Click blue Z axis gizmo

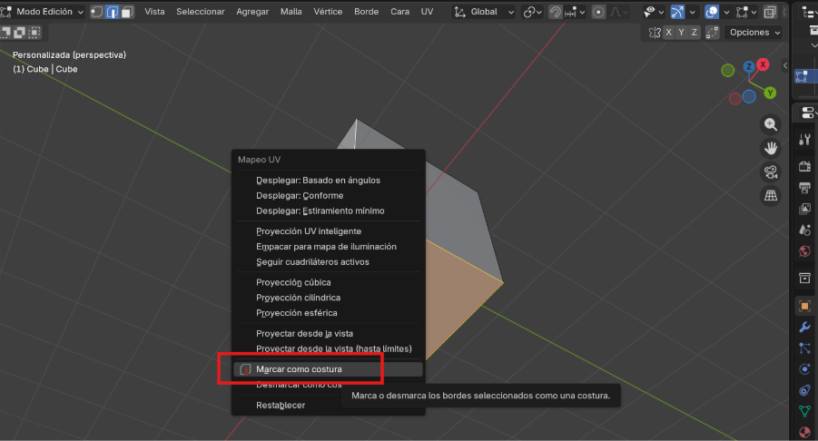coord(749,66)
